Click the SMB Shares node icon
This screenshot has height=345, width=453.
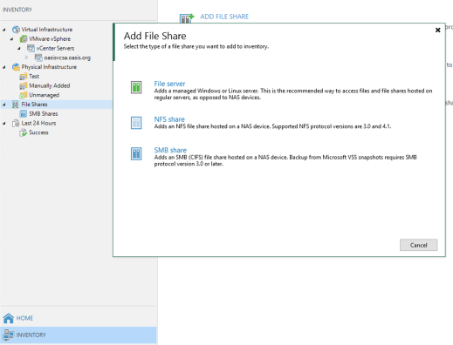(24, 114)
